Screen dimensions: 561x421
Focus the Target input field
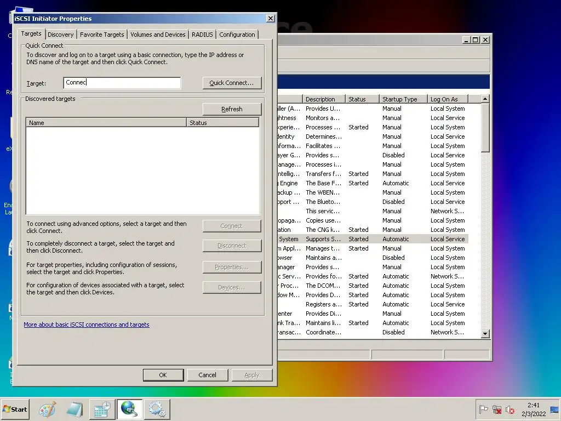click(x=122, y=83)
